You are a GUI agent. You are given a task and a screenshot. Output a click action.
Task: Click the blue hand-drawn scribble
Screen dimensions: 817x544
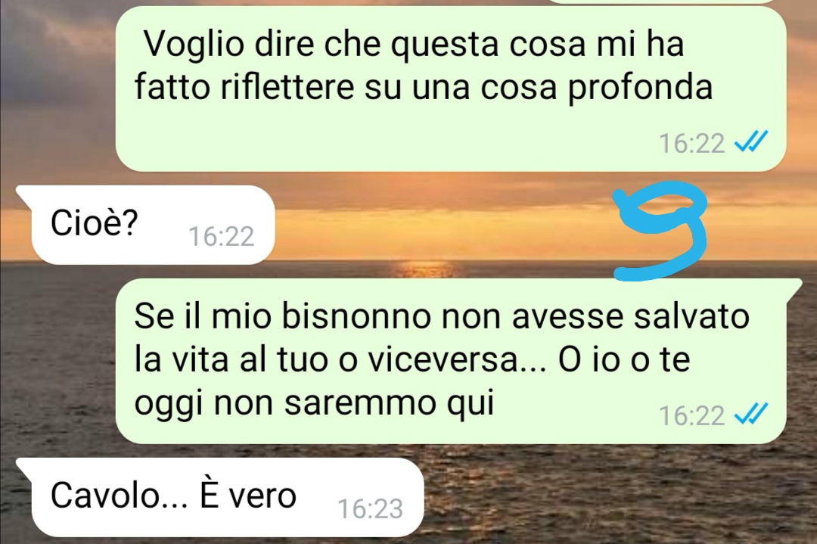(x=661, y=230)
